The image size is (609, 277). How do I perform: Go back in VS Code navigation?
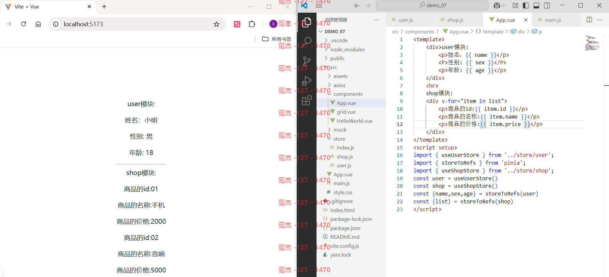357,6
